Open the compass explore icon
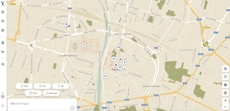230x111 pixels. (3, 30)
